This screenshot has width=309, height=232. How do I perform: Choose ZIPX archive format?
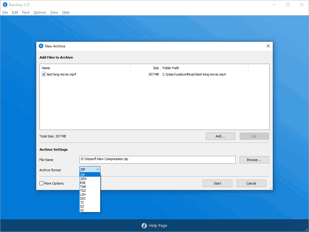click(x=90, y=179)
